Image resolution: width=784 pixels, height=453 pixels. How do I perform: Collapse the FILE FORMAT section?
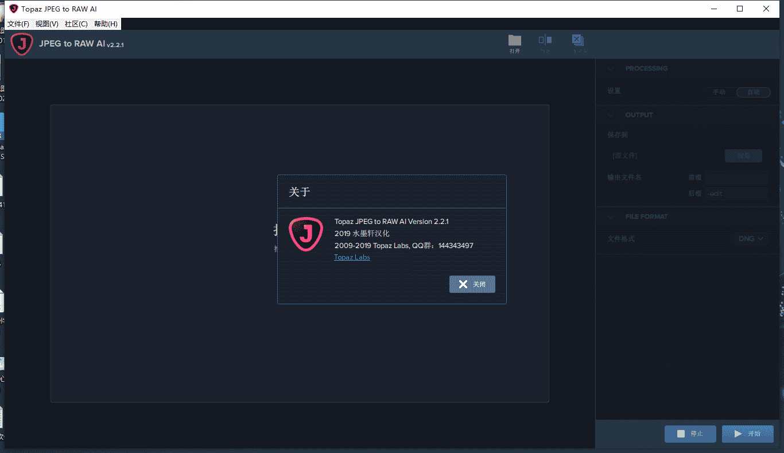(611, 216)
